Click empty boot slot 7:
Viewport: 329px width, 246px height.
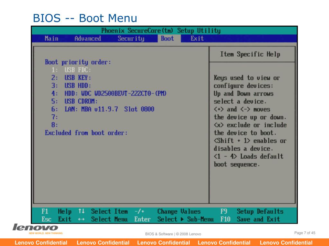(55, 117)
